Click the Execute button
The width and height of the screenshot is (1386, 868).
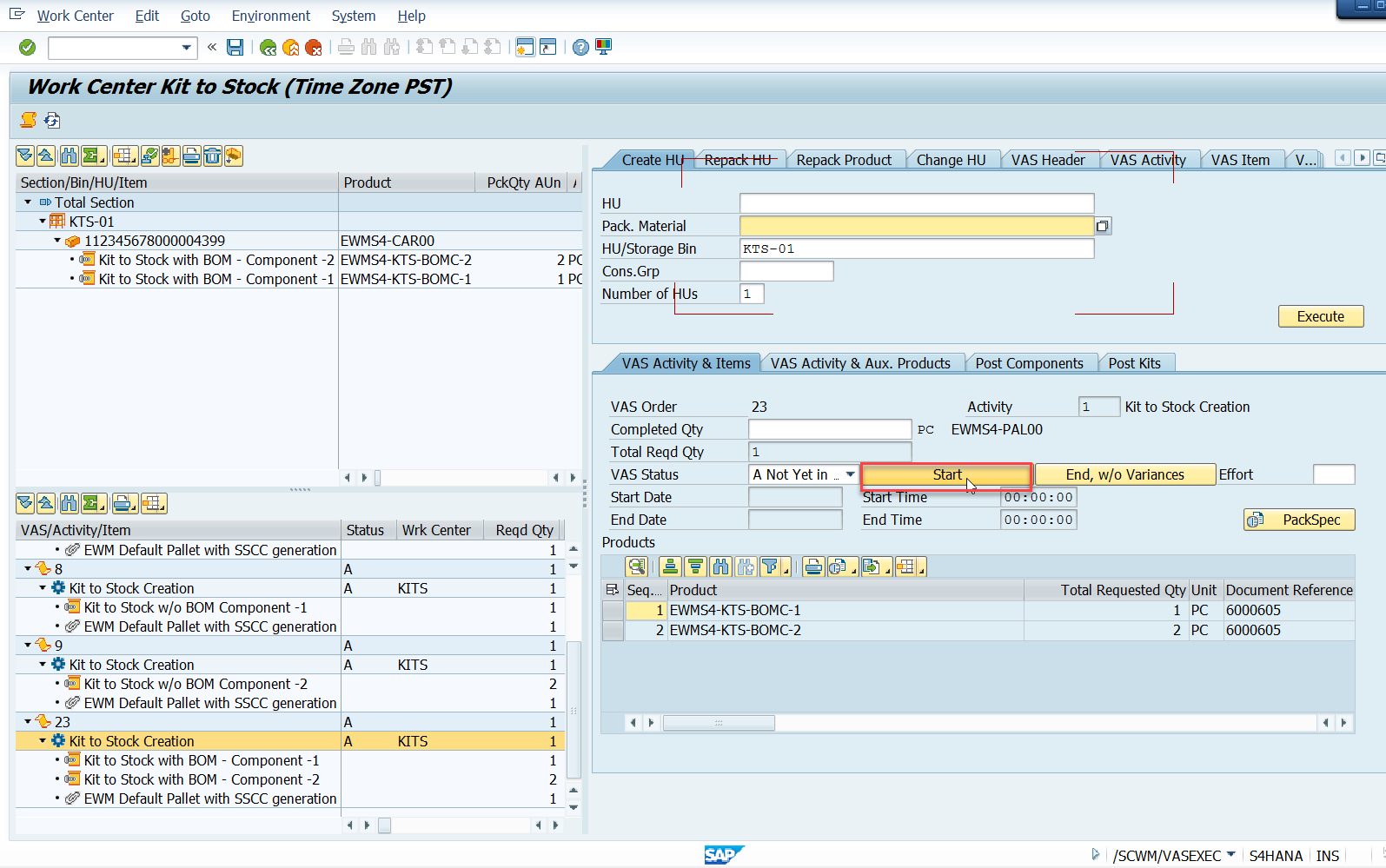[1320, 316]
